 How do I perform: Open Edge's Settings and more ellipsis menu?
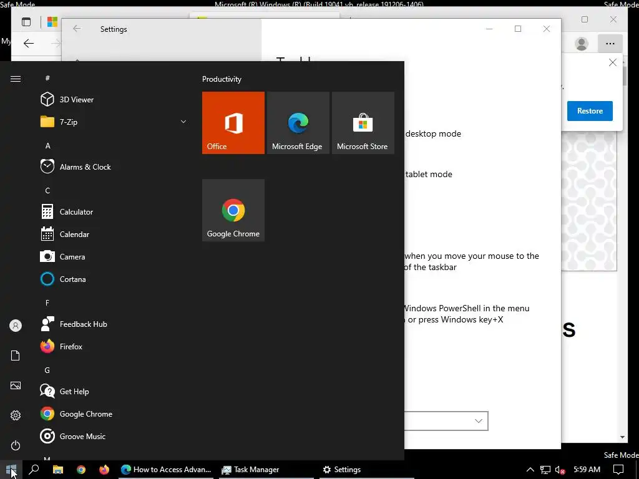point(610,44)
